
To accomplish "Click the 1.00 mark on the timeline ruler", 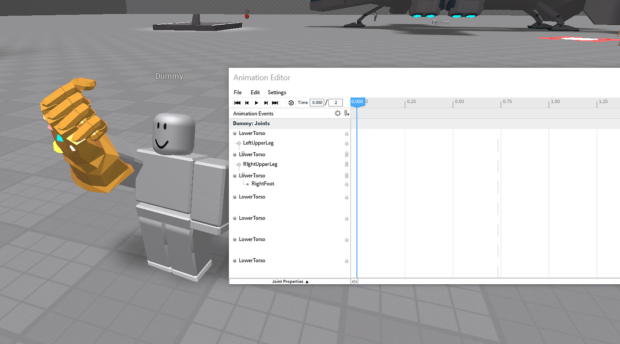I will (x=555, y=102).
